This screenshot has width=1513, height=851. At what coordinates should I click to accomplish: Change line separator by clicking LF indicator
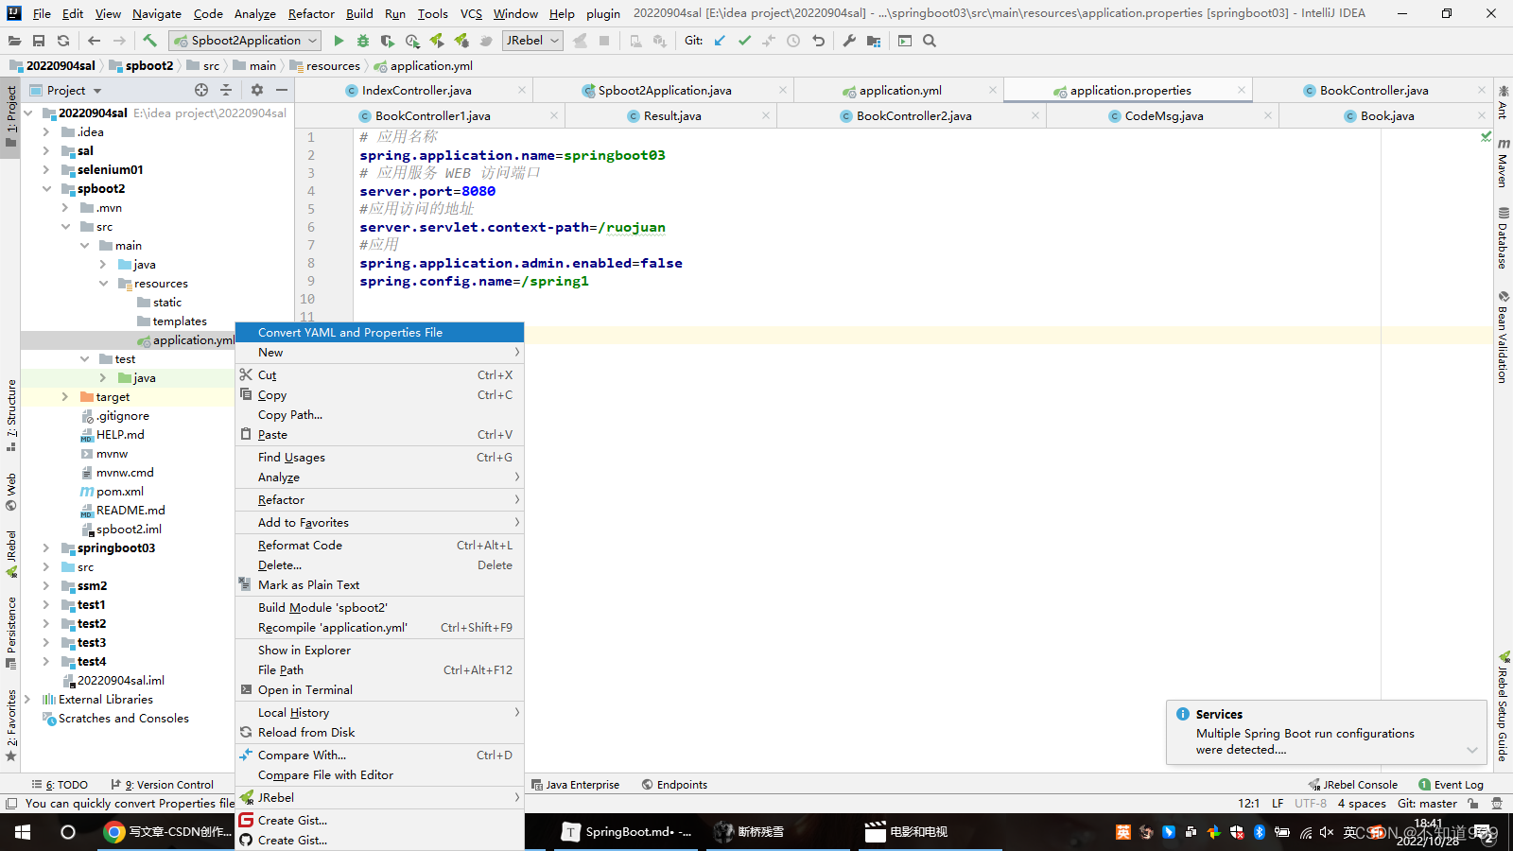[x=1278, y=803]
